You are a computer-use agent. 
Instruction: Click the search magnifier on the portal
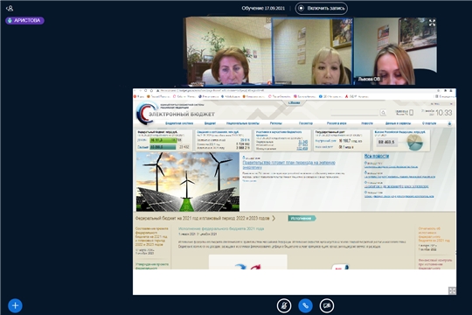383,112
